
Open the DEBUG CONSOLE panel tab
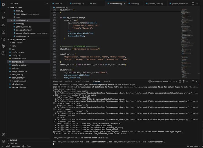[82, 81]
